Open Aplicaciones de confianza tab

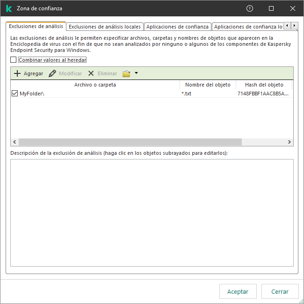coord(177,27)
